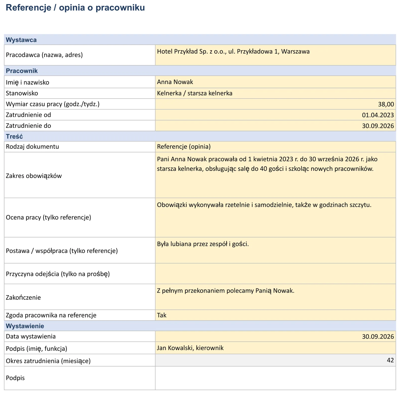Image resolution: width=400 pixels, height=394 pixels.
Task: Click the employer field with Hotel Przykład address
Action: coord(275,55)
